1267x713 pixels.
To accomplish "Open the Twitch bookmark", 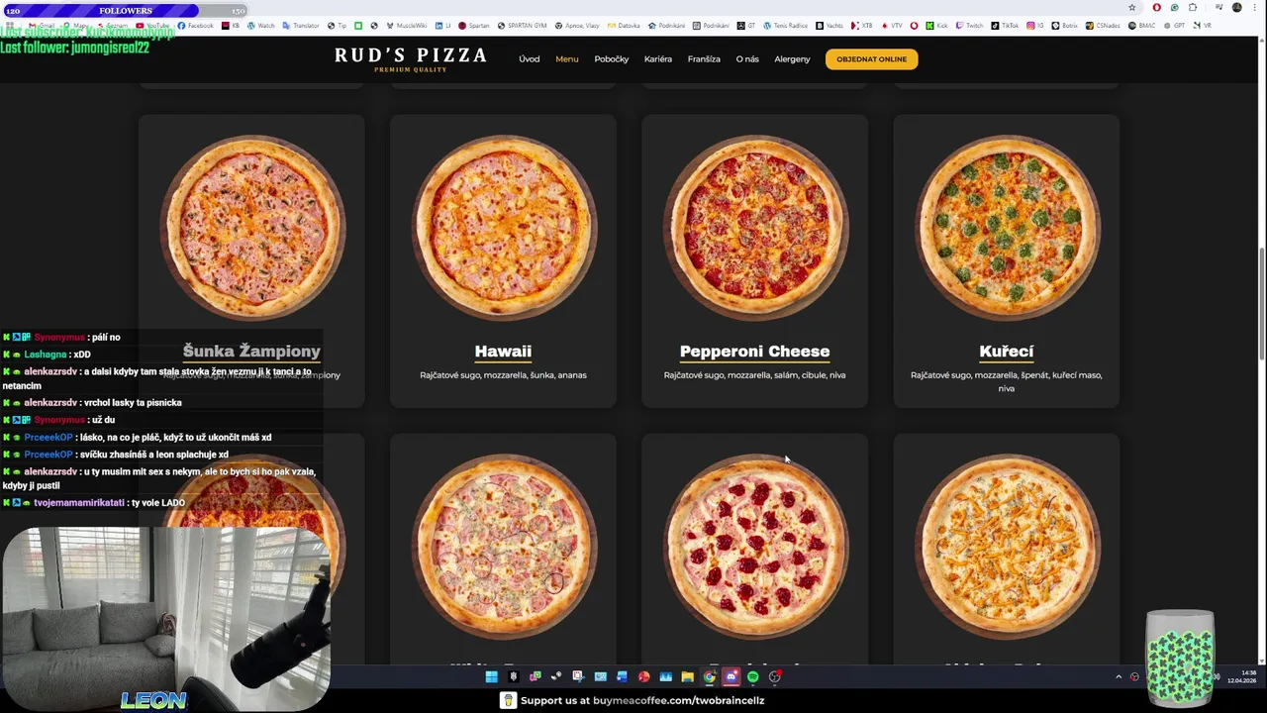I will 969,26.
